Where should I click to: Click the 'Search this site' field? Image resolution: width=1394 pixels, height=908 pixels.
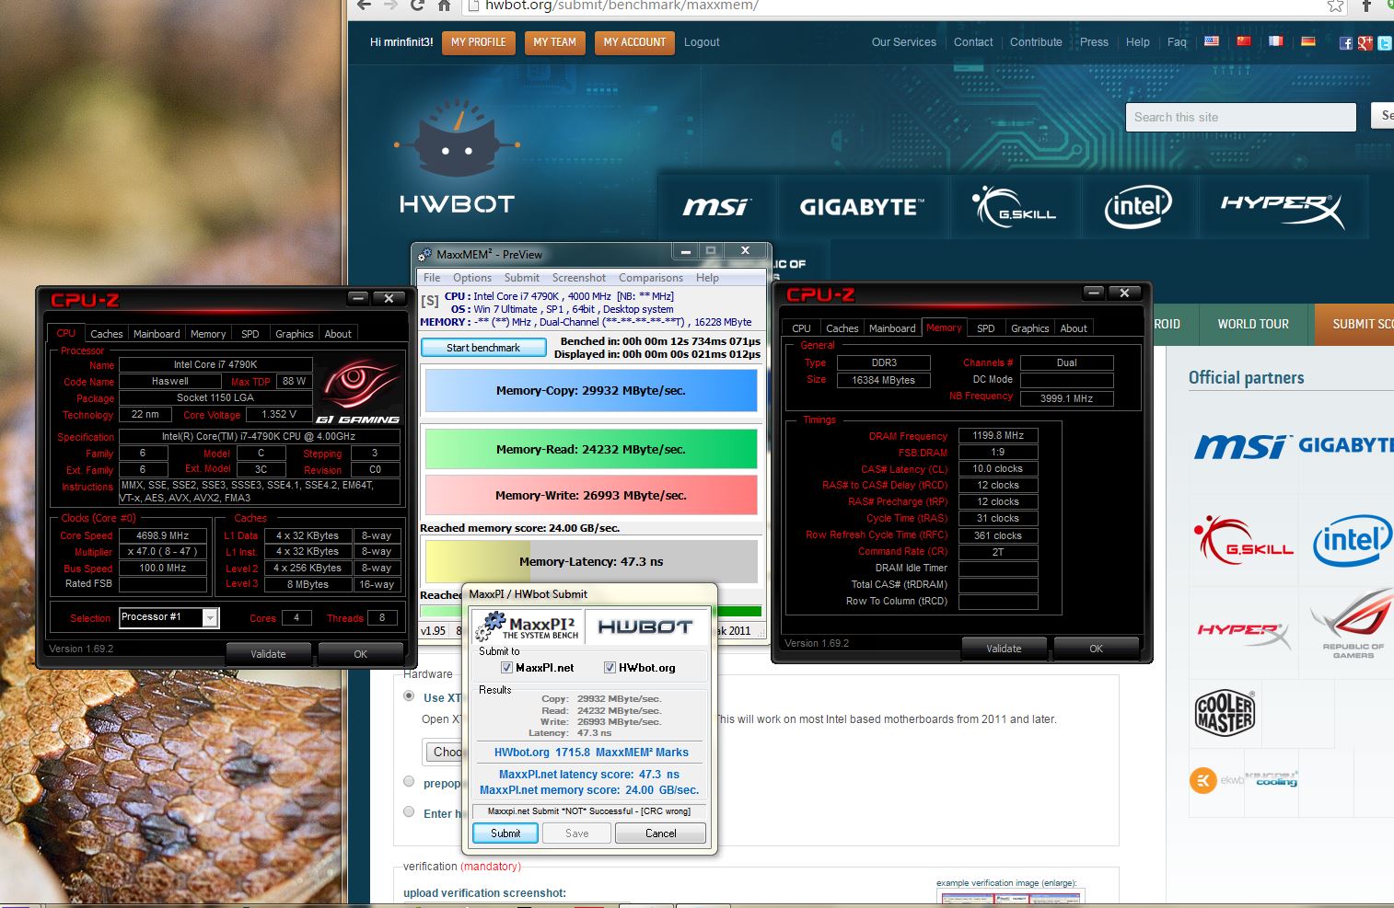(1240, 117)
